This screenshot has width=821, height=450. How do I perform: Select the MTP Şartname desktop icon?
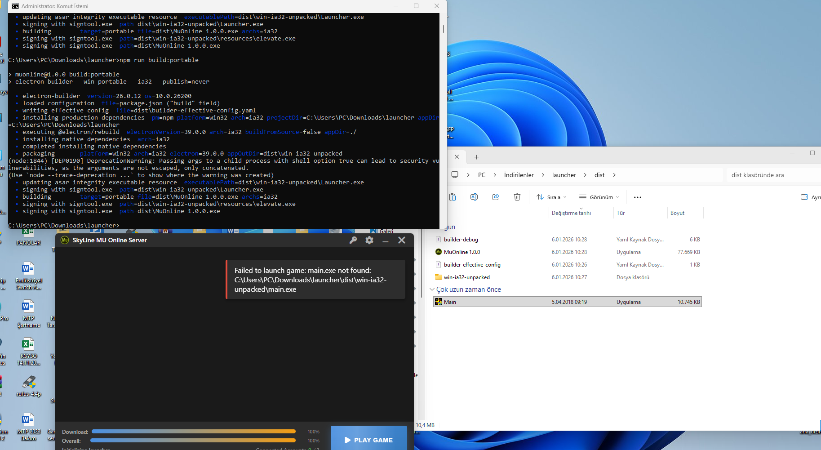pos(28,314)
